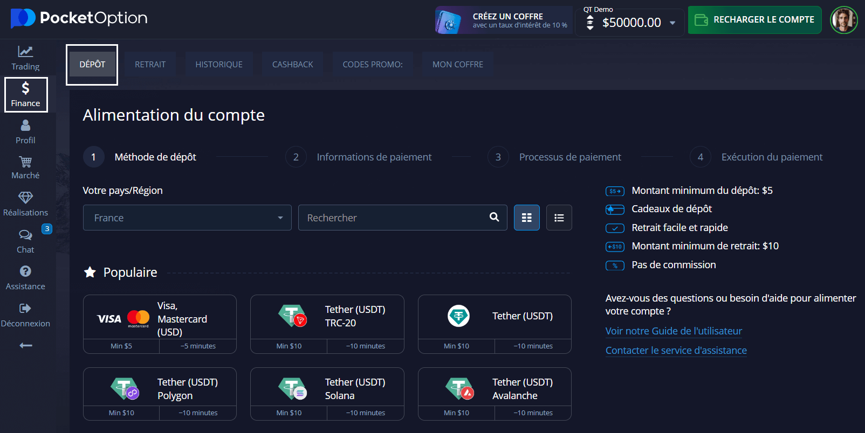
Task: Open the CRÉEZ UN COFFRE banner
Action: pyautogui.click(x=504, y=20)
